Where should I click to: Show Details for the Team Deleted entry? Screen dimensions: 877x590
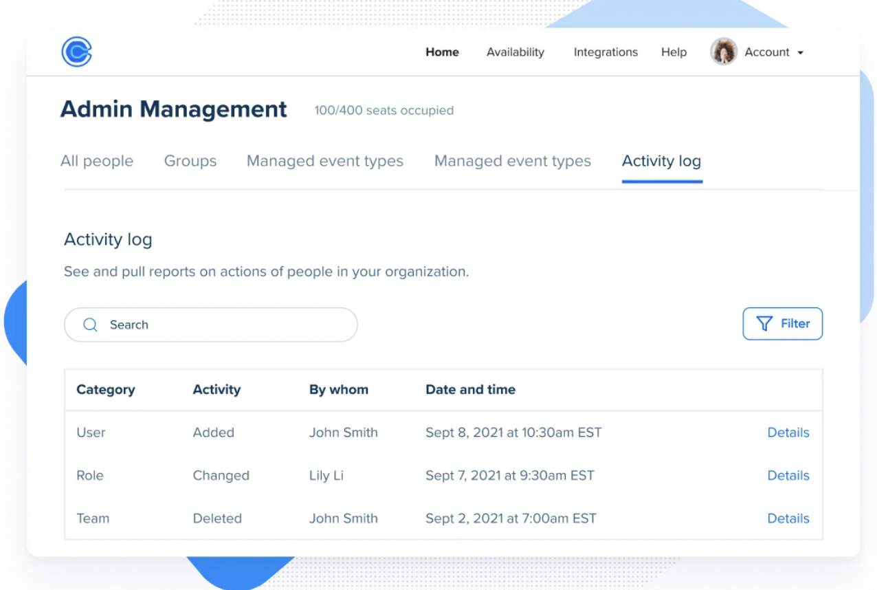point(788,518)
